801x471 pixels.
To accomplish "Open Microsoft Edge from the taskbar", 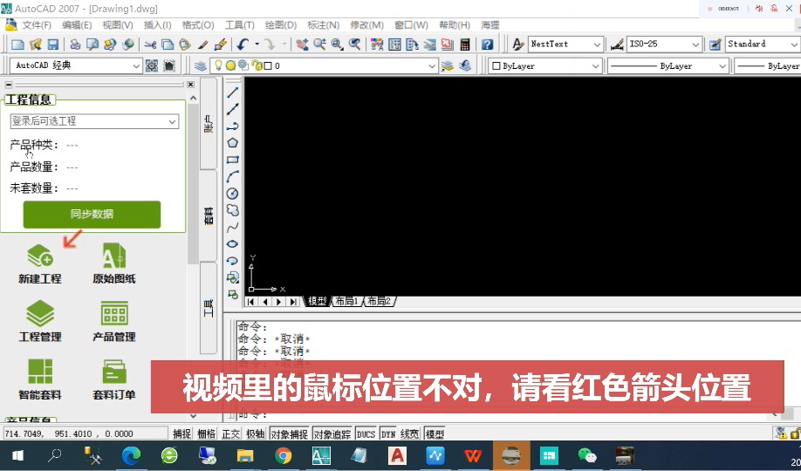I will point(131,455).
